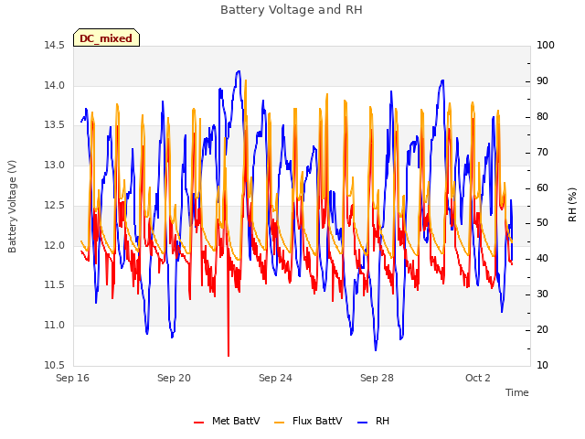Click the 14.5 voltage tick label
The image size is (585, 439).
(x=55, y=46)
